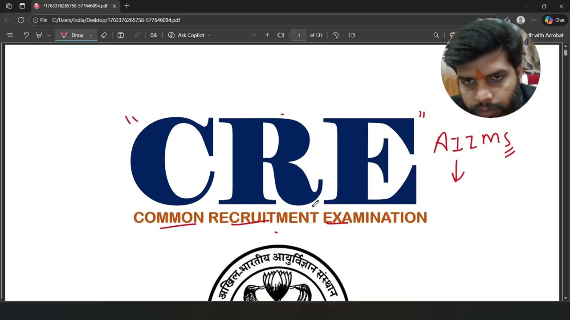Screen dimensions: 570x320
Task: Click the 'of 131' page count text
Action: point(316,35)
